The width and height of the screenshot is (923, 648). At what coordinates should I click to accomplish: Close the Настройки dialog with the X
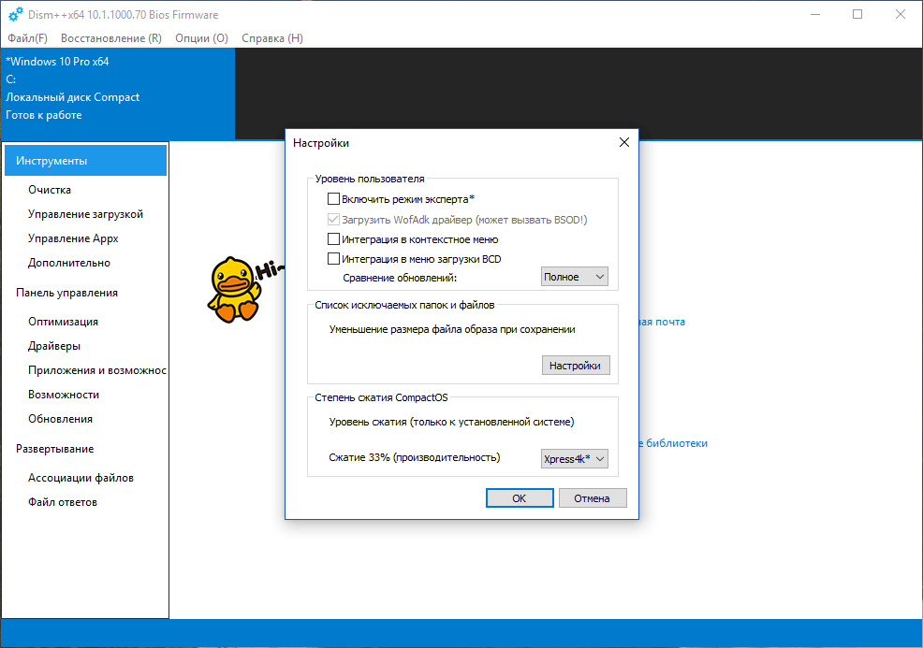(x=624, y=142)
